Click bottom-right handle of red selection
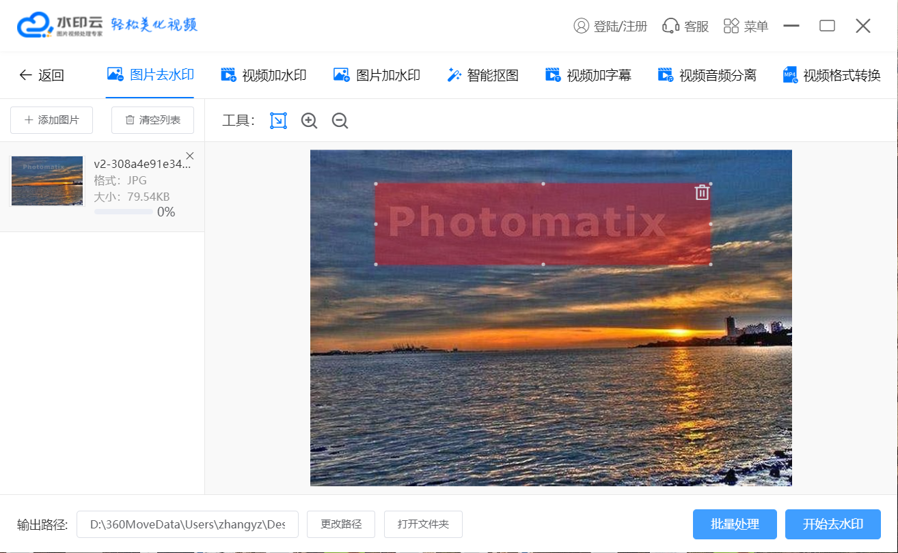The image size is (898, 553). point(711,264)
